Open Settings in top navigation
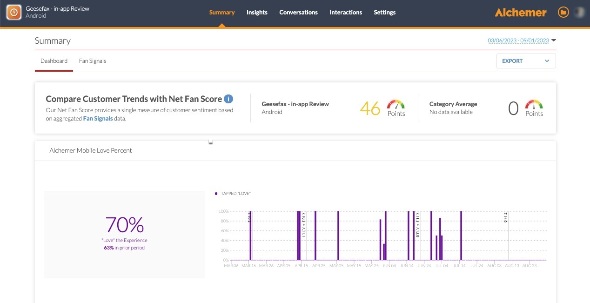 click(385, 13)
